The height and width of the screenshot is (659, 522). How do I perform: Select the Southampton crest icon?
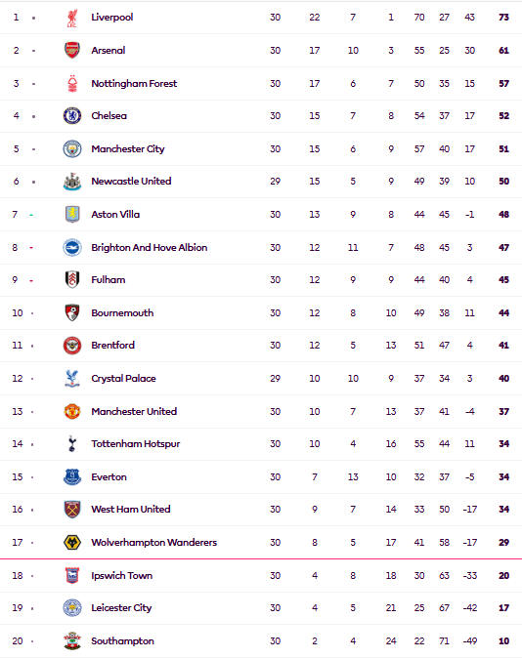pyautogui.click(x=72, y=640)
